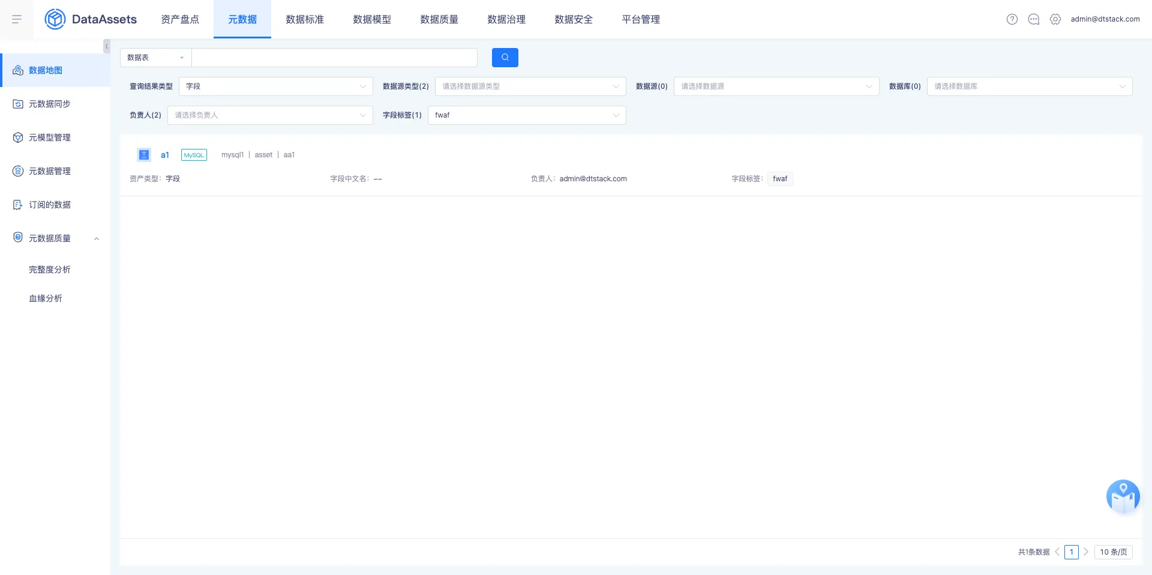1152x575 pixels.
Task: Click the 元数据同步 sidebar icon
Action: pos(18,104)
